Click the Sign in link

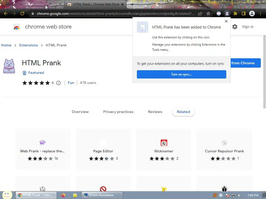click(248, 27)
